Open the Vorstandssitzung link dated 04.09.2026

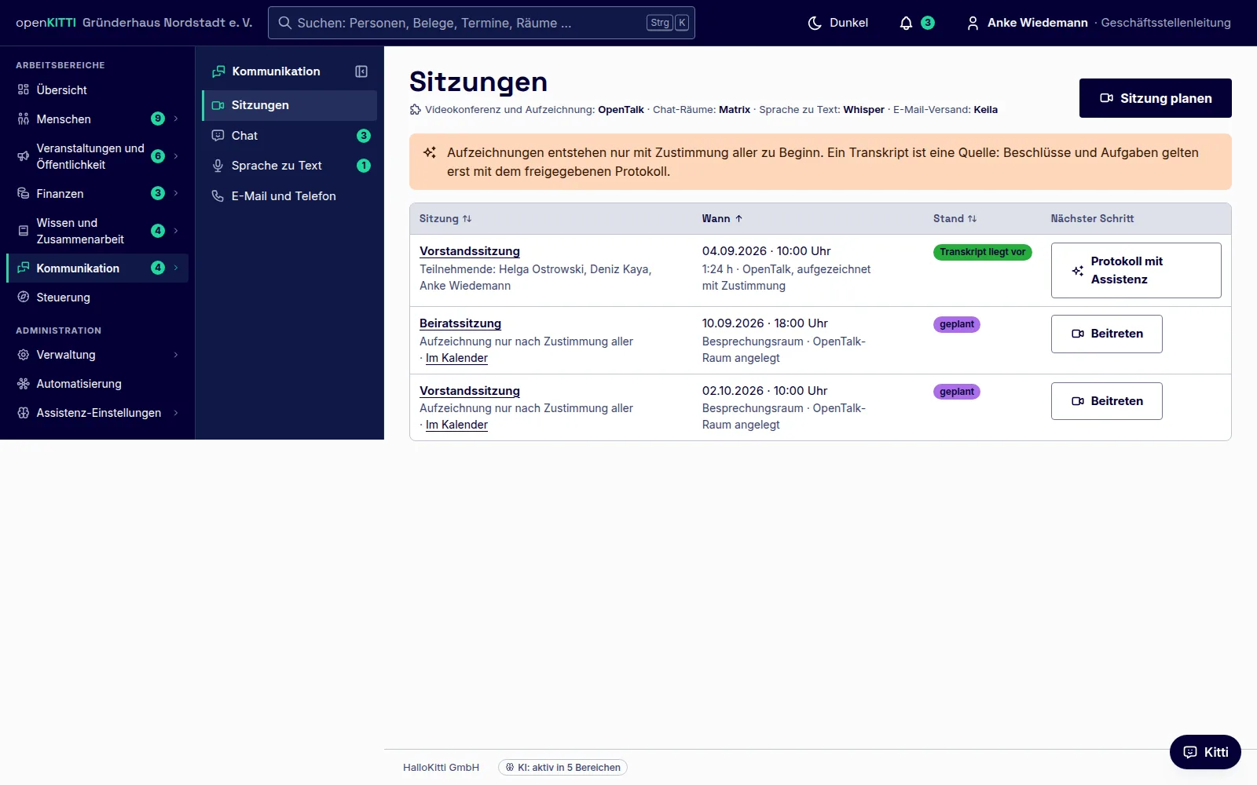tap(470, 251)
